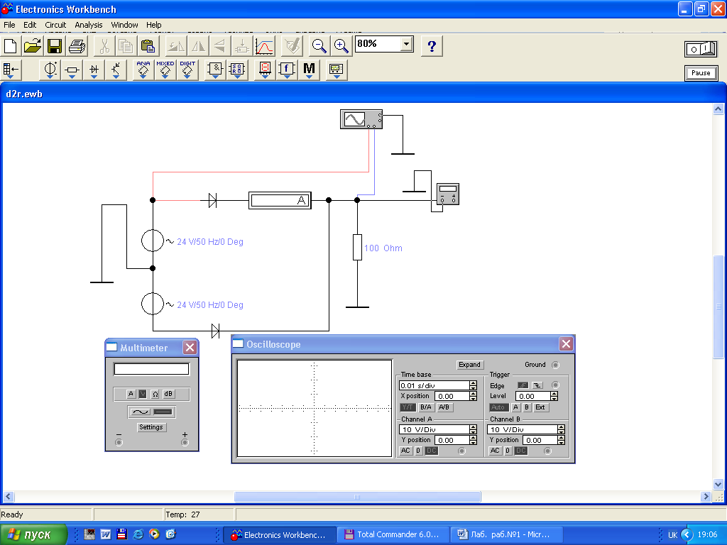Click the Copy icon in toolbar
Viewport: 727px width, 545px height.
[126, 46]
